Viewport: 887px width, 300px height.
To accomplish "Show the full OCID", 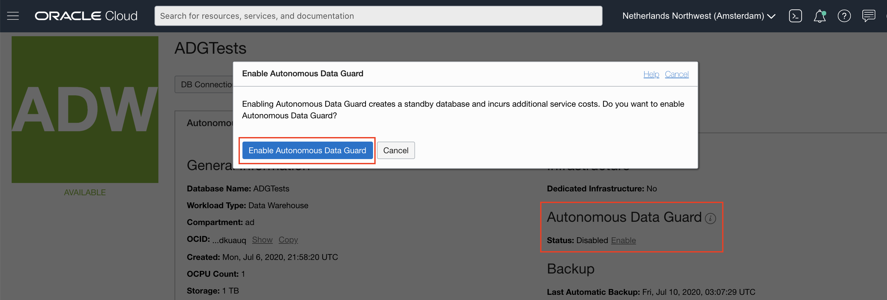I will pyautogui.click(x=262, y=240).
